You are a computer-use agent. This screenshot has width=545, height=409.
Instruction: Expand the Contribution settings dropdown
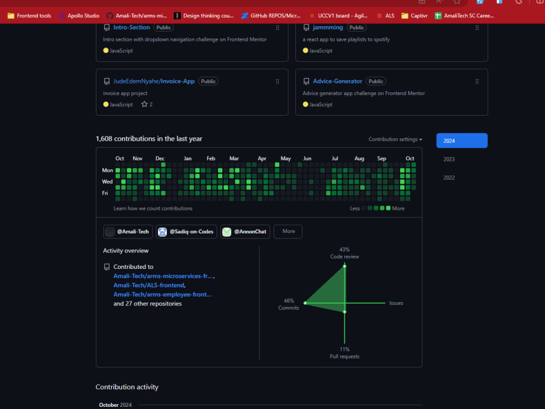(x=395, y=139)
